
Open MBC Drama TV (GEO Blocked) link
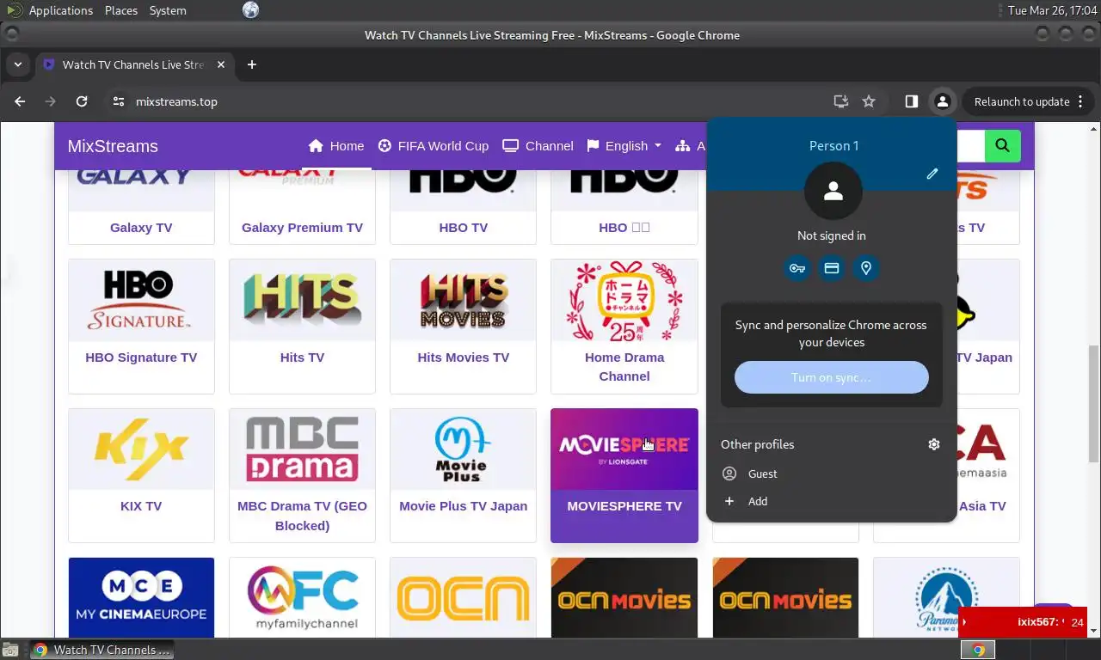[x=302, y=516]
